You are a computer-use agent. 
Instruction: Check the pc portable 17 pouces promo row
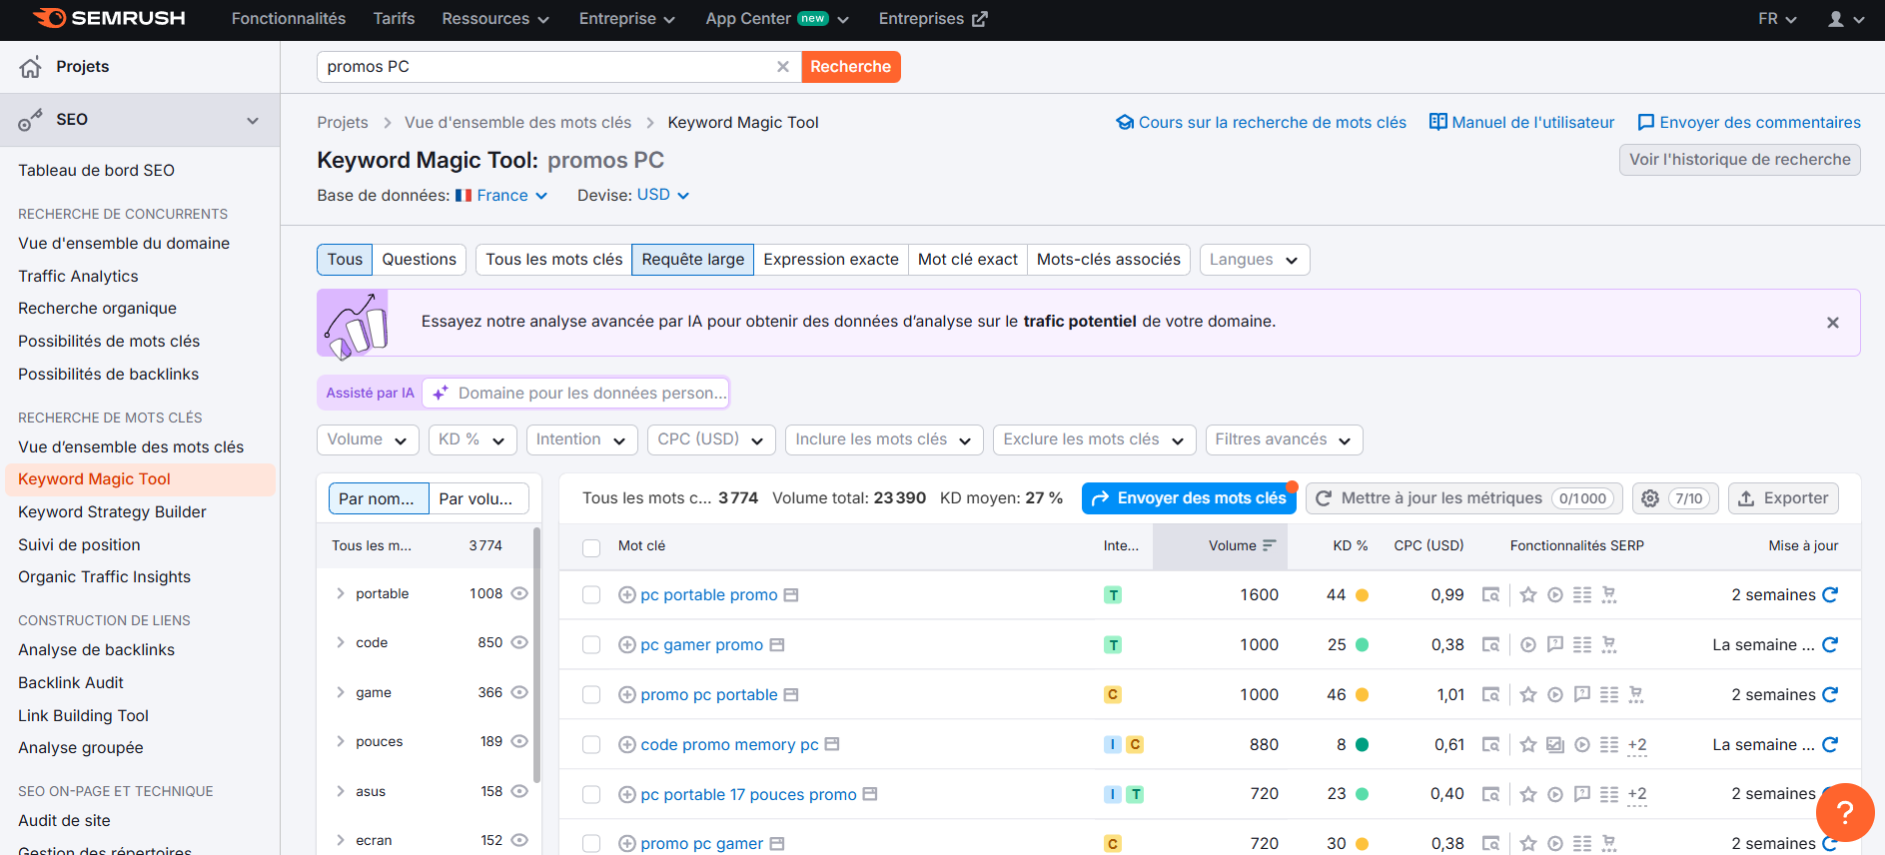[x=591, y=795]
